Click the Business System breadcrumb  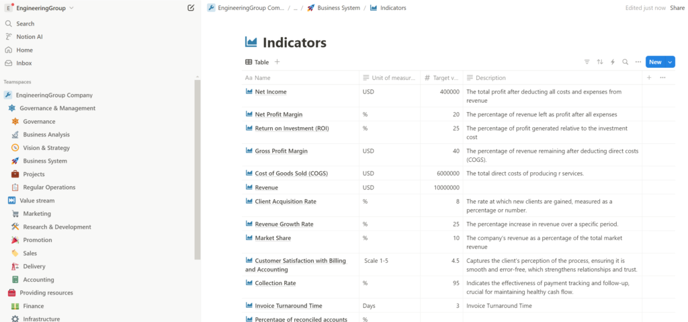coord(342,8)
